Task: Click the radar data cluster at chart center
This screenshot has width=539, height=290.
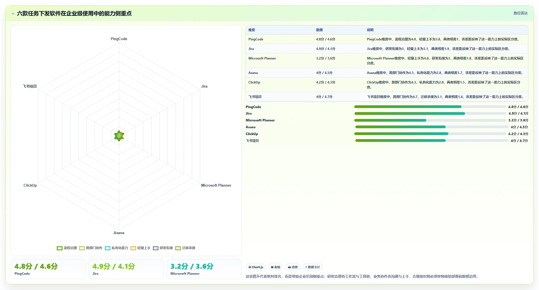Action: point(119,136)
